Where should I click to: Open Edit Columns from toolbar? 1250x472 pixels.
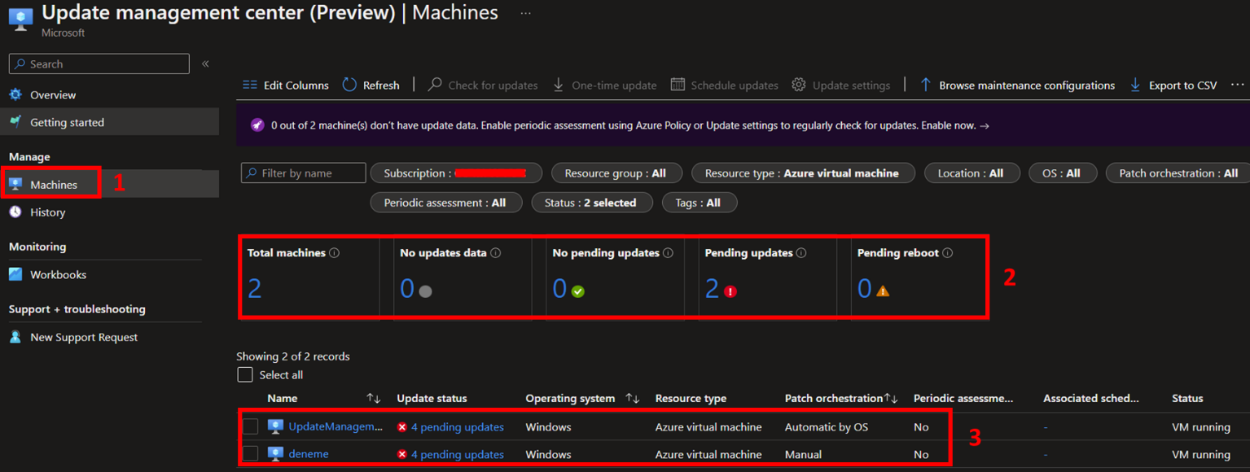(x=286, y=85)
